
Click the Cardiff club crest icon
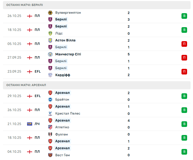[x=50, y=75]
